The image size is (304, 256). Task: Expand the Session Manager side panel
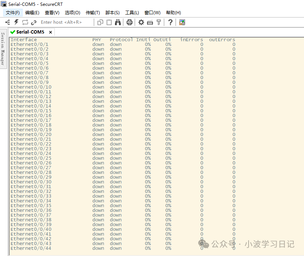3,48
